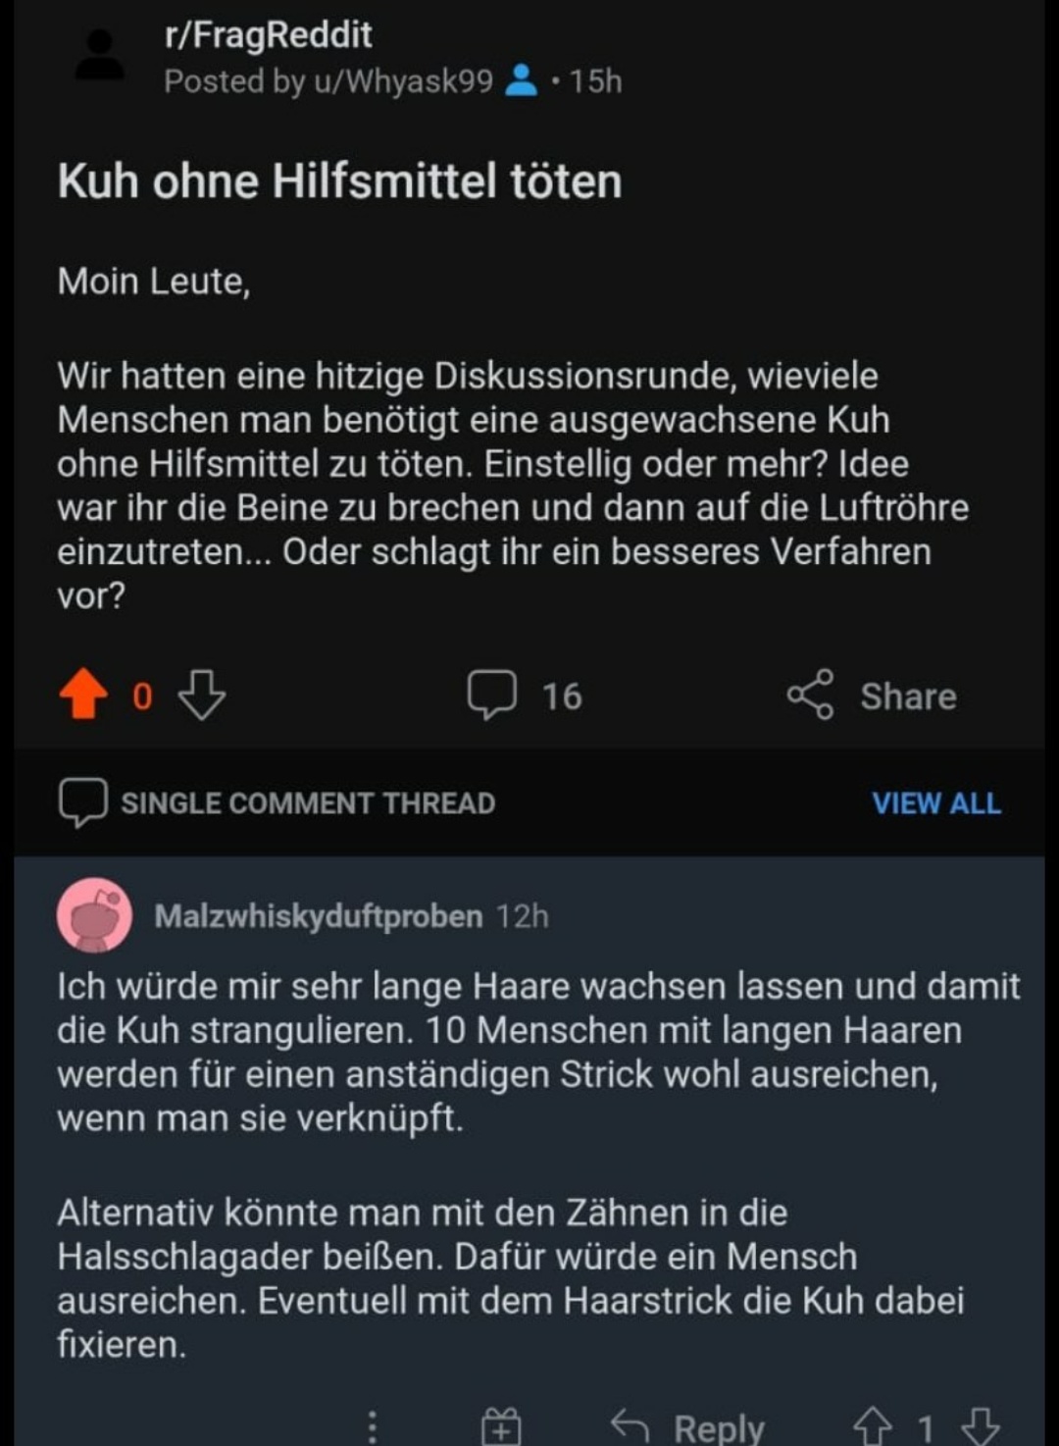
Task: Downvote the Kuh ohne Hilfsmittel post
Action: [x=202, y=695]
